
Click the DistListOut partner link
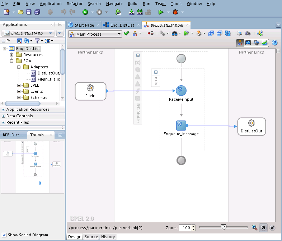click(252, 127)
